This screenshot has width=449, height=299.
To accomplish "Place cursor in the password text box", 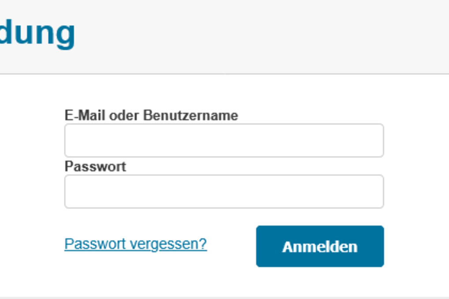I will pyautogui.click(x=224, y=191).
